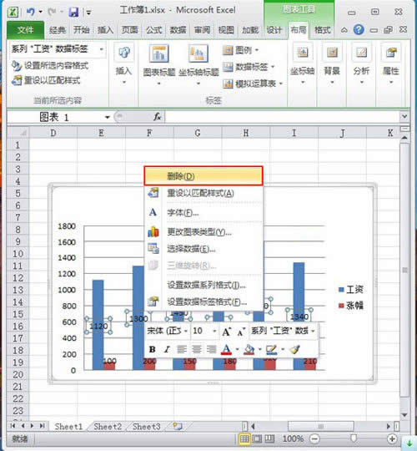
Task: Toggle Italic in the mini toolbar
Action: coord(167,349)
